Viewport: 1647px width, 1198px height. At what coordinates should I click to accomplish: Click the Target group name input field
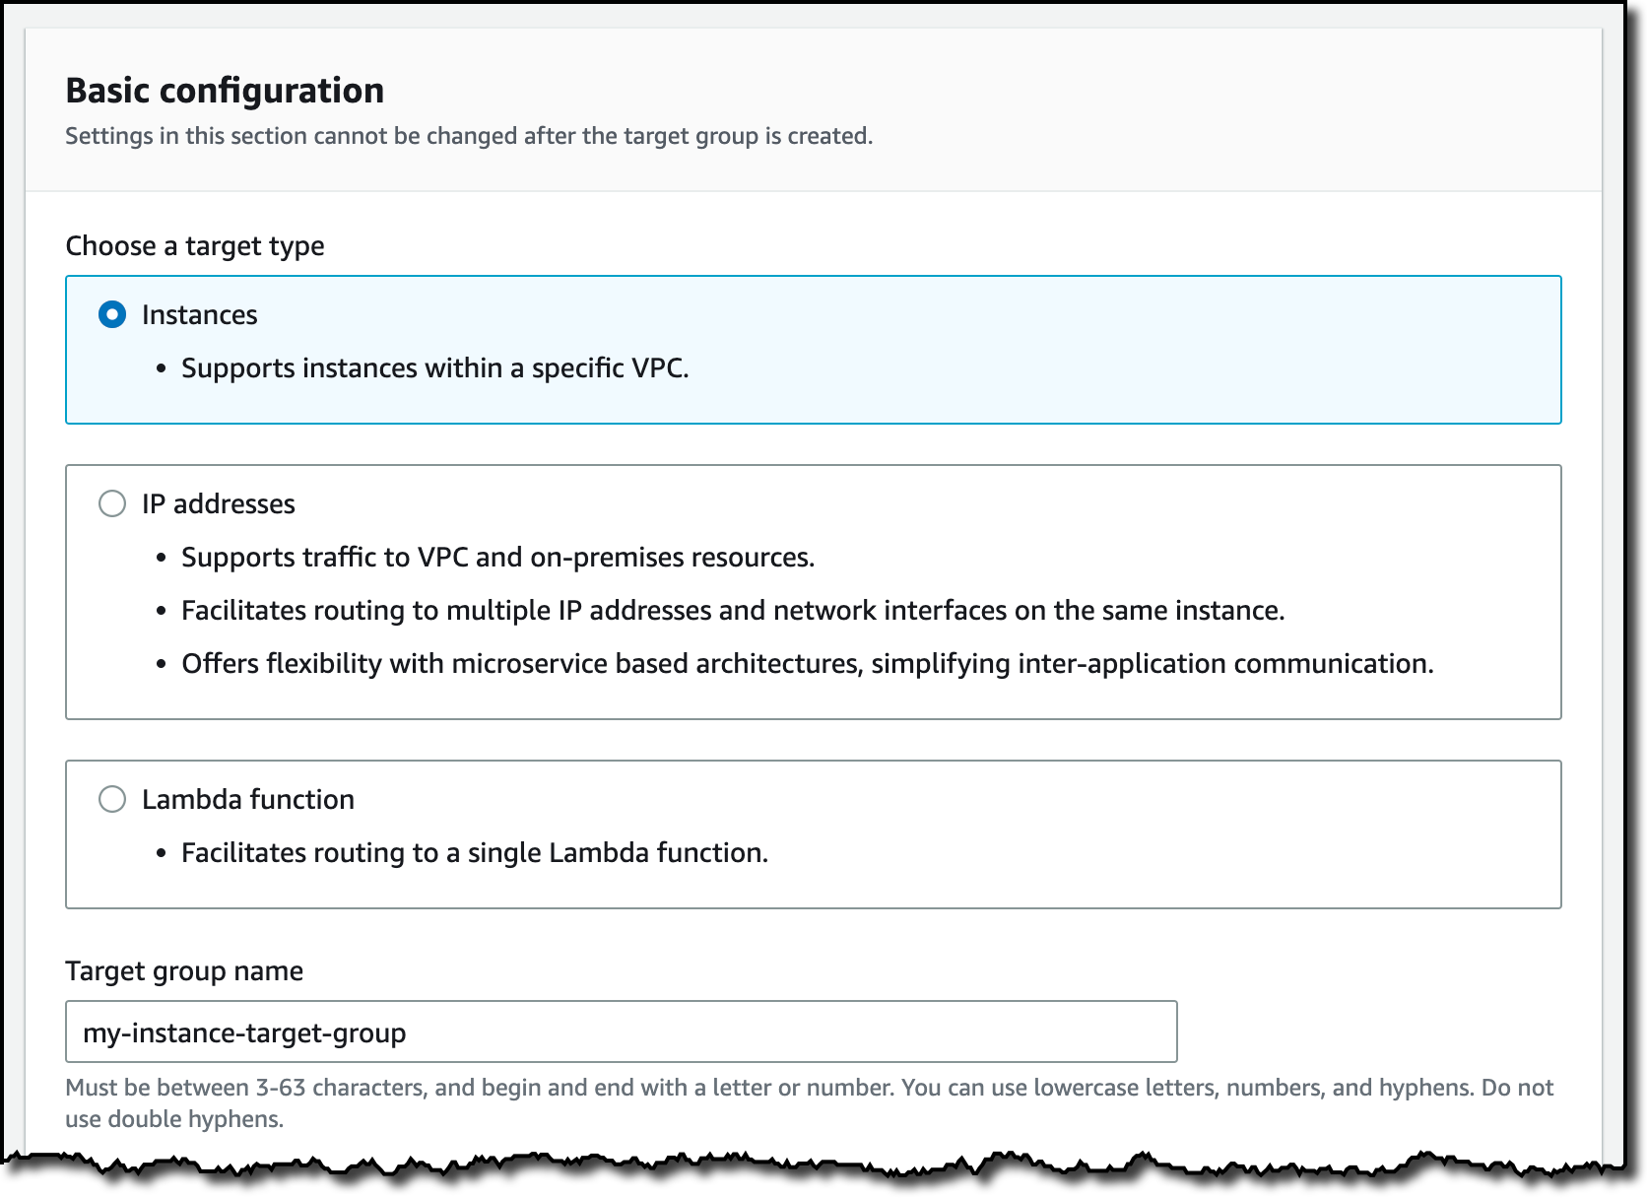(622, 1032)
